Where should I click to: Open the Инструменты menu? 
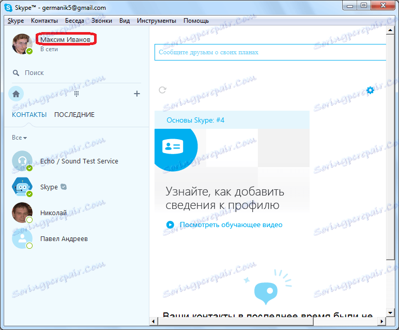157,21
